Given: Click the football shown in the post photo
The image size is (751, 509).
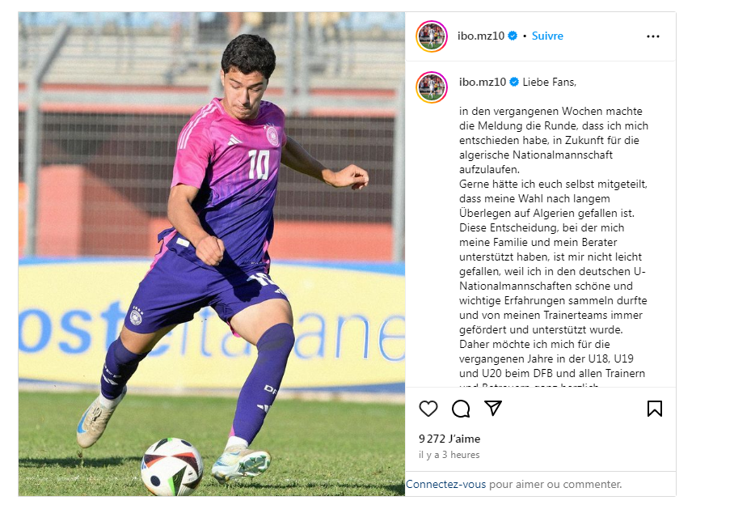Looking at the screenshot, I should (172, 467).
